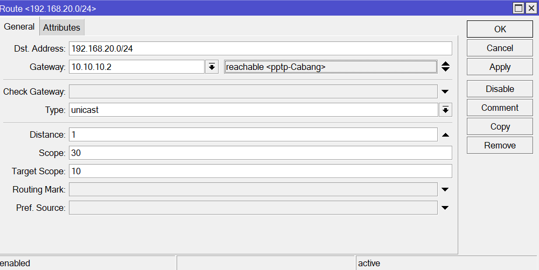539x270 pixels.
Task: Click the Routing Mark field
Action: pos(253,189)
